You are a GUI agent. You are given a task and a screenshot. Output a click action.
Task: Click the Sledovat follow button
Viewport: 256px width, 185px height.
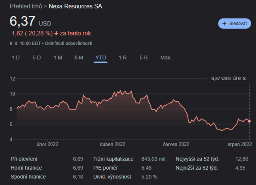(234, 24)
